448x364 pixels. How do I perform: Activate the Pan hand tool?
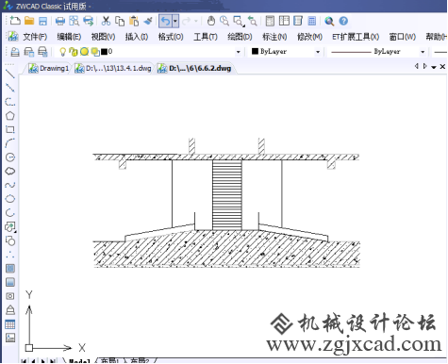point(211,21)
